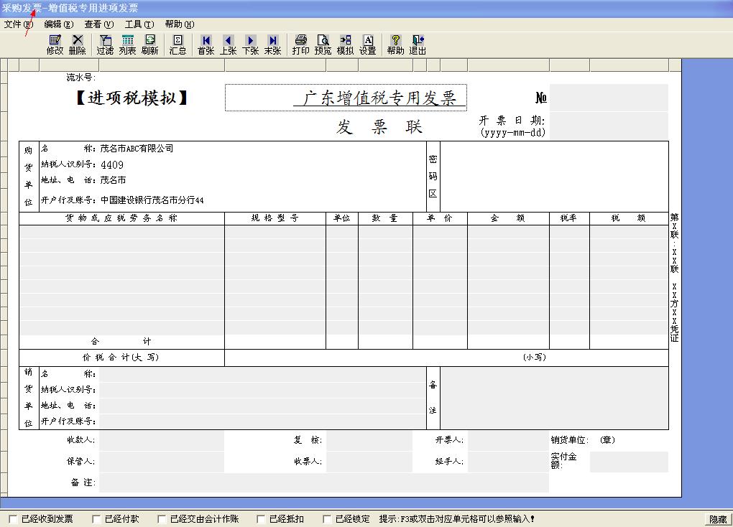Viewport: 733px width, 527px height.
Task: Click first row under 货物或应税劳务名称
Action: [x=121, y=232]
